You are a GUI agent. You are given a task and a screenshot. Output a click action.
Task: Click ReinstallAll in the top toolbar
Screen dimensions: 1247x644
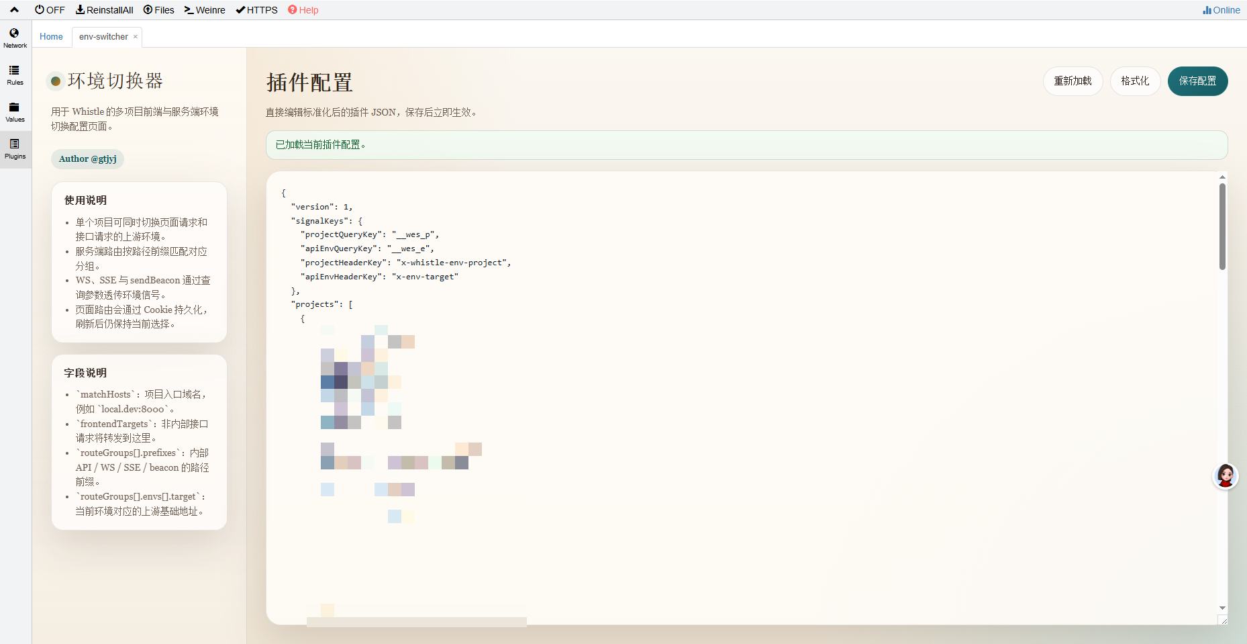104,10
